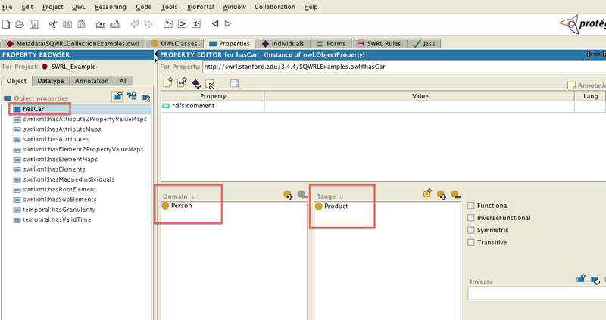
Task: Select the hasCar object property
Action: point(33,109)
